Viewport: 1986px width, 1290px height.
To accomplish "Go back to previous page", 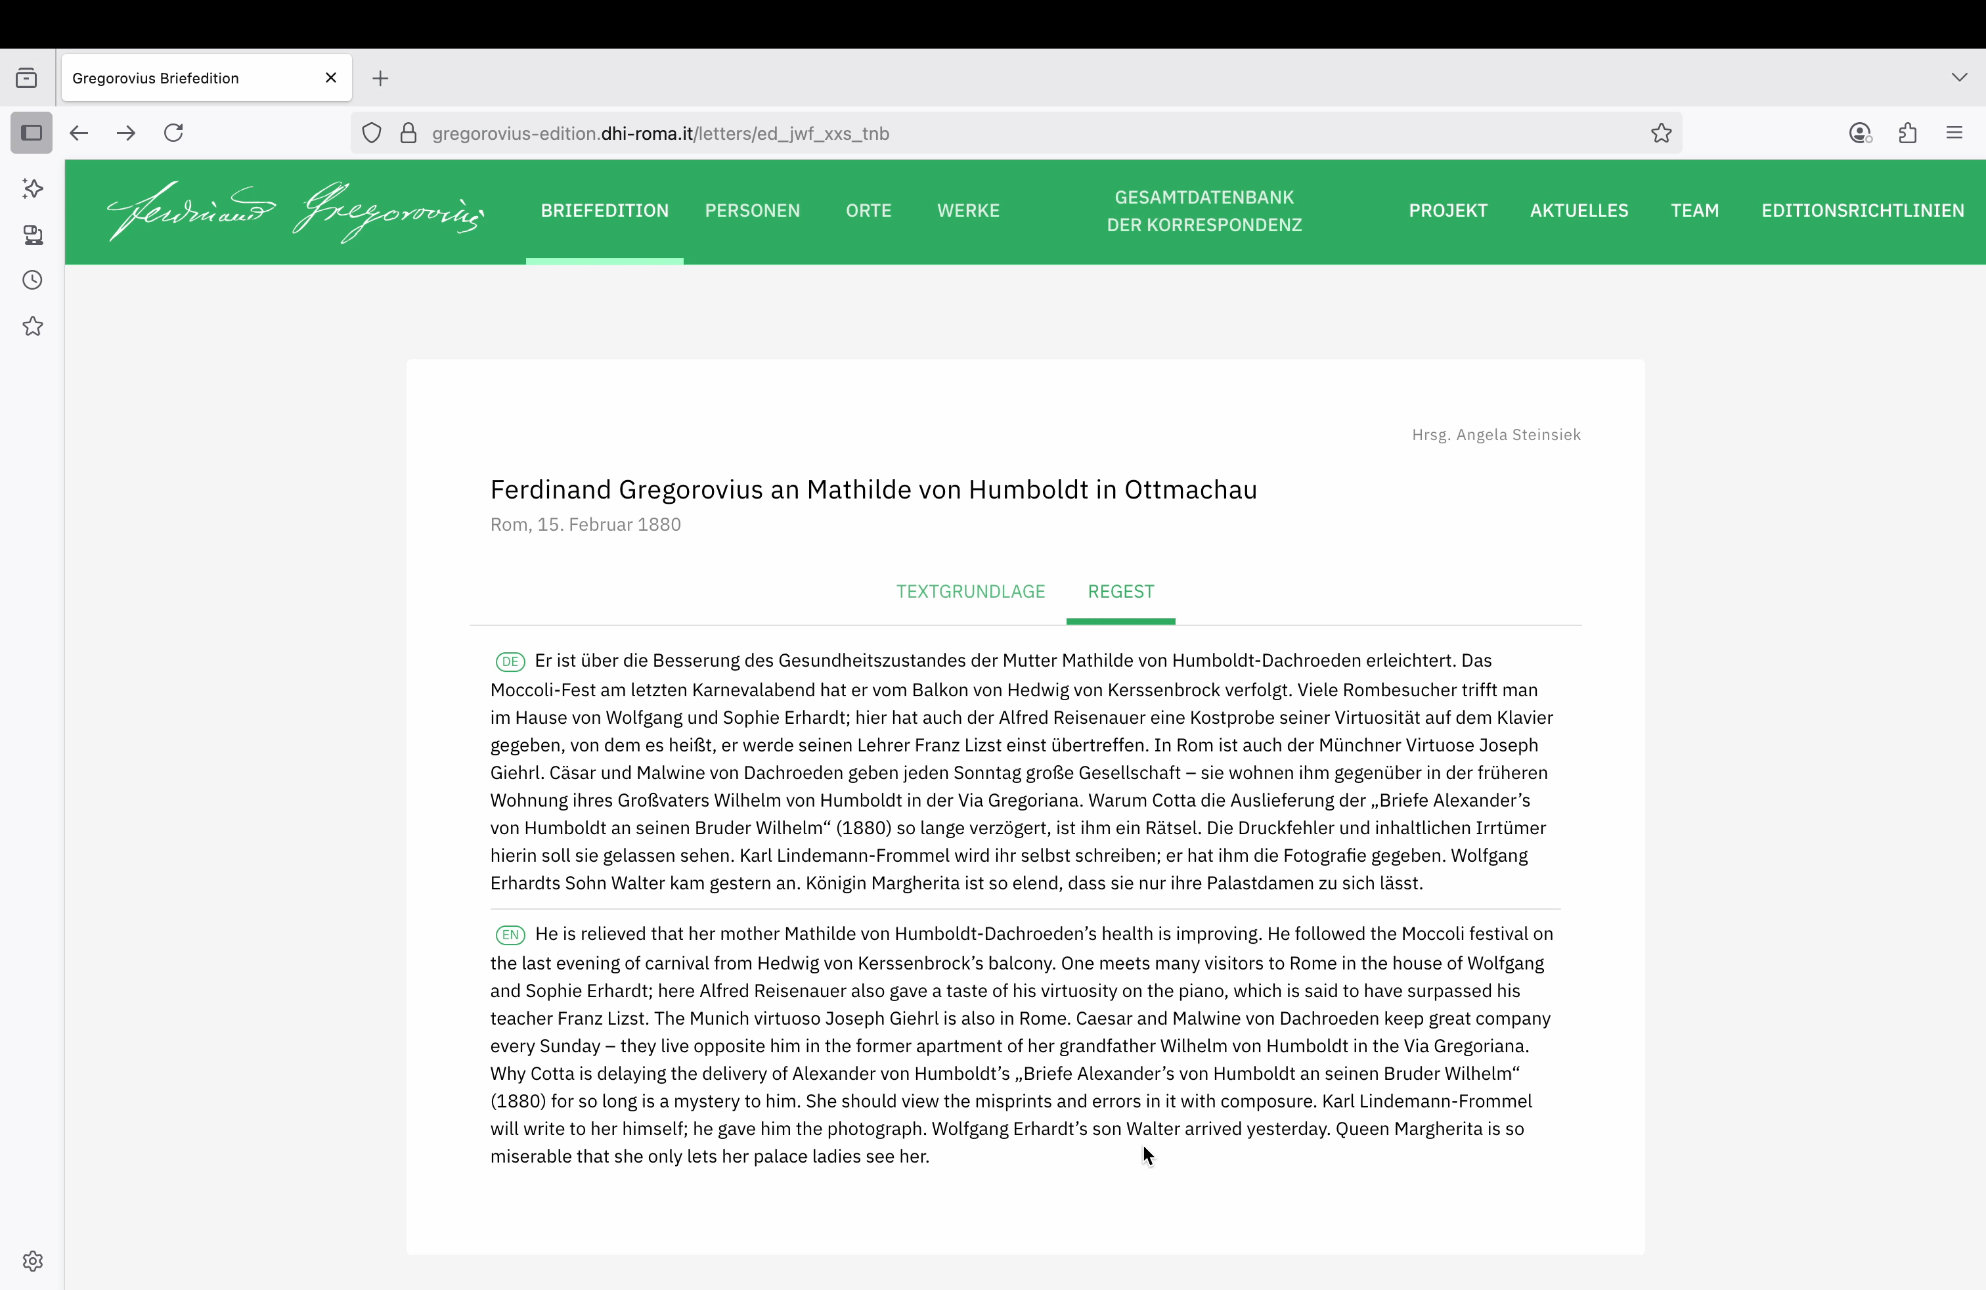I will pyautogui.click(x=79, y=133).
